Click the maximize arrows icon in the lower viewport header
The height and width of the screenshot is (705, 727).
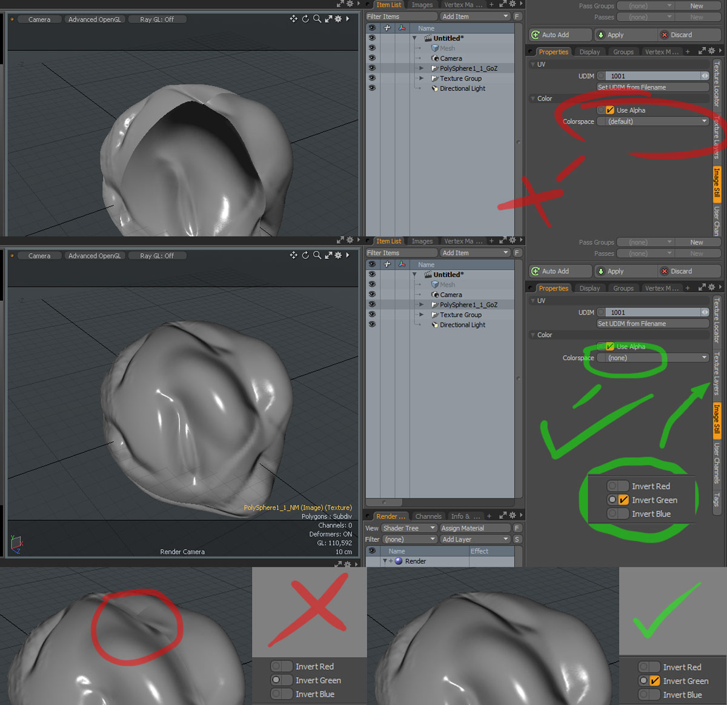click(x=328, y=255)
